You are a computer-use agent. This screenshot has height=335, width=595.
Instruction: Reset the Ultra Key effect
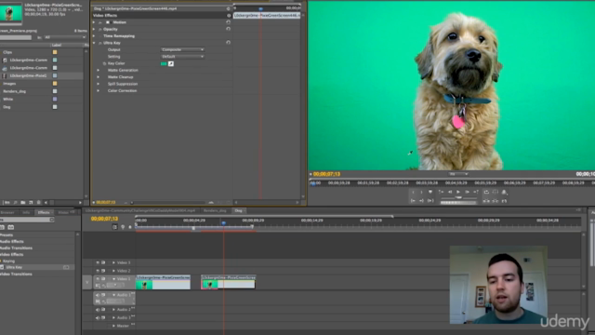pyautogui.click(x=228, y=43)
